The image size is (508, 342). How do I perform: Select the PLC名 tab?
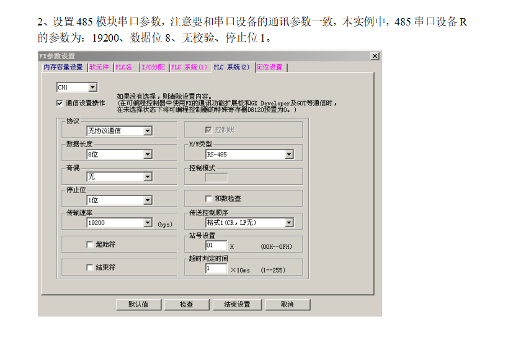[124, 67]
